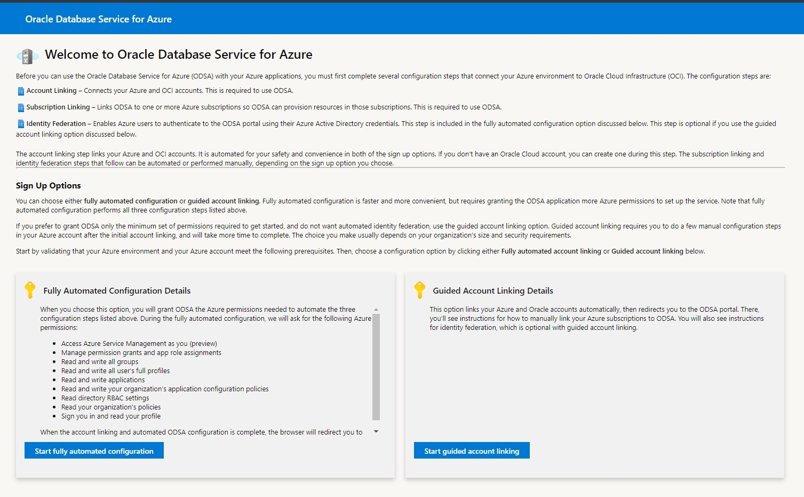This screenshot has width=804, height=497.
Task: Click the document icon next to Account Linking
Action: click(21, 90)
